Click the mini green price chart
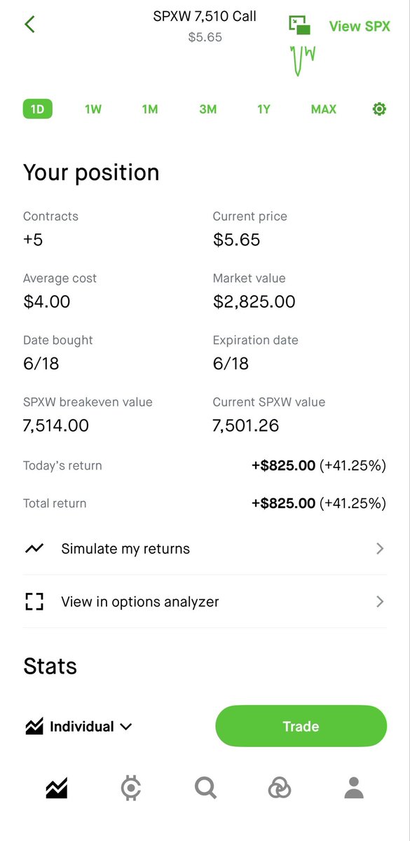Screen dimensions: 410x841 point(303,60)
